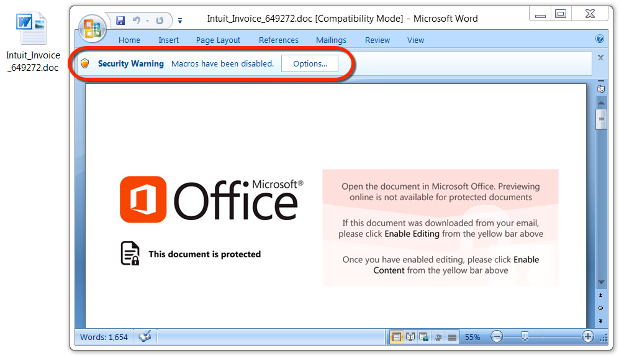Go to the Review tab

[x=377, y=40]
